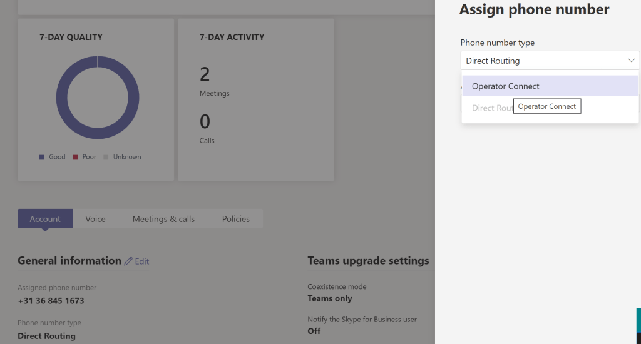Open the Meetings & calls tab
641x344 pixels.
163,219
